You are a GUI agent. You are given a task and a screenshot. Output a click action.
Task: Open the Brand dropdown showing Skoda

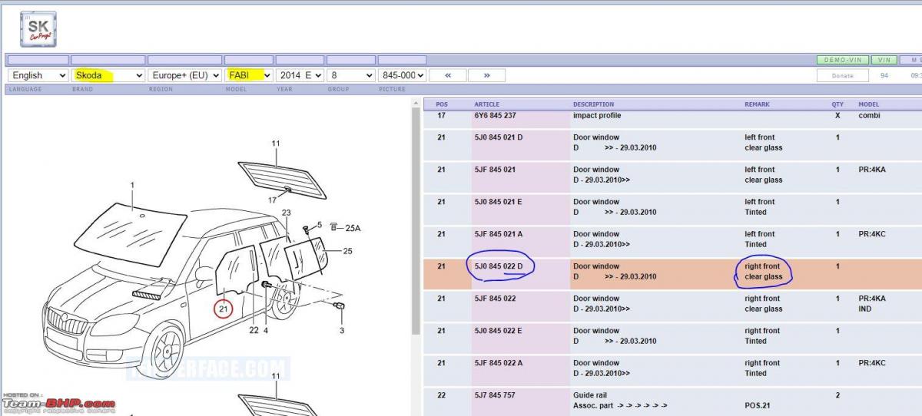[108, 75]
